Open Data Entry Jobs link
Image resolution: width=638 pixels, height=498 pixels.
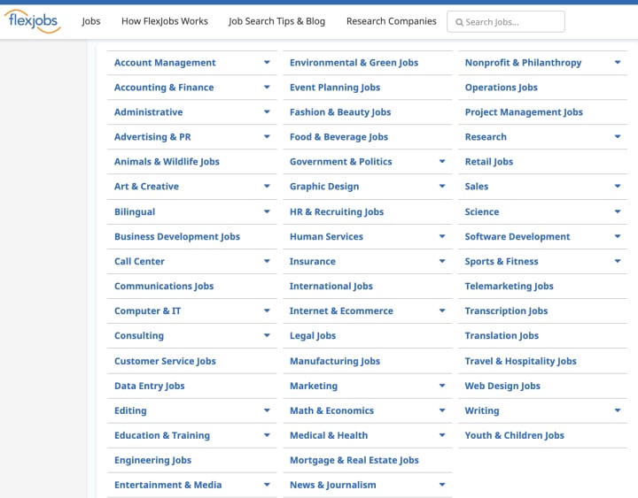click(150, 386)
